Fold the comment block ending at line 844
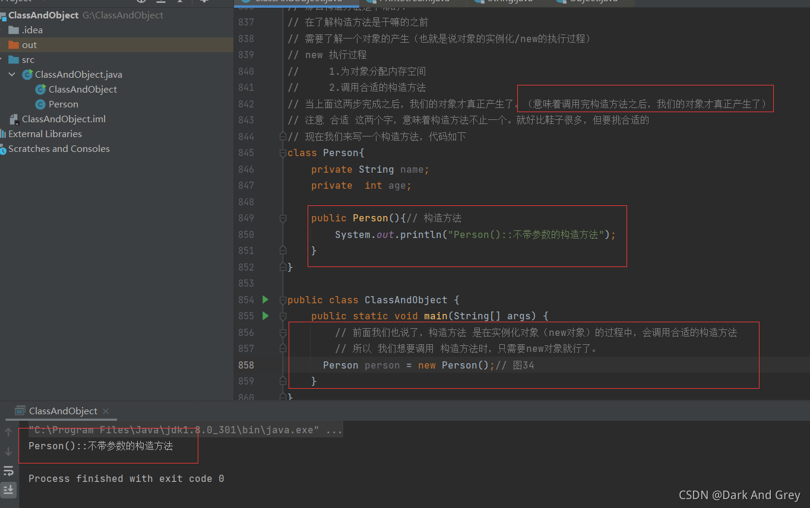Viewport: 810px width, 508px height. (283, 136)
